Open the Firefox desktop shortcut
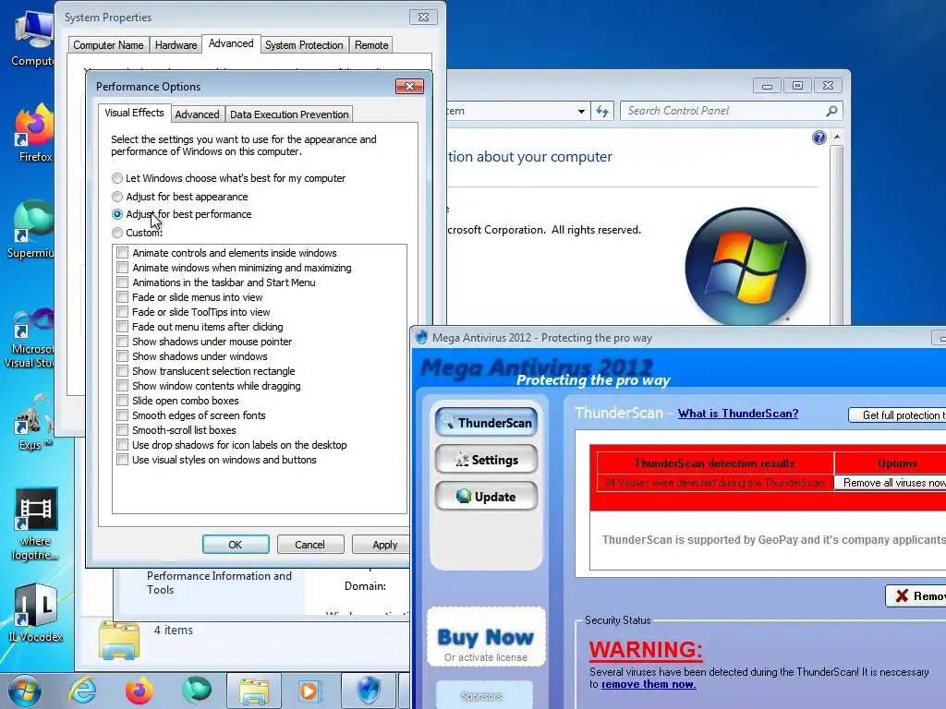 (35, 133)
